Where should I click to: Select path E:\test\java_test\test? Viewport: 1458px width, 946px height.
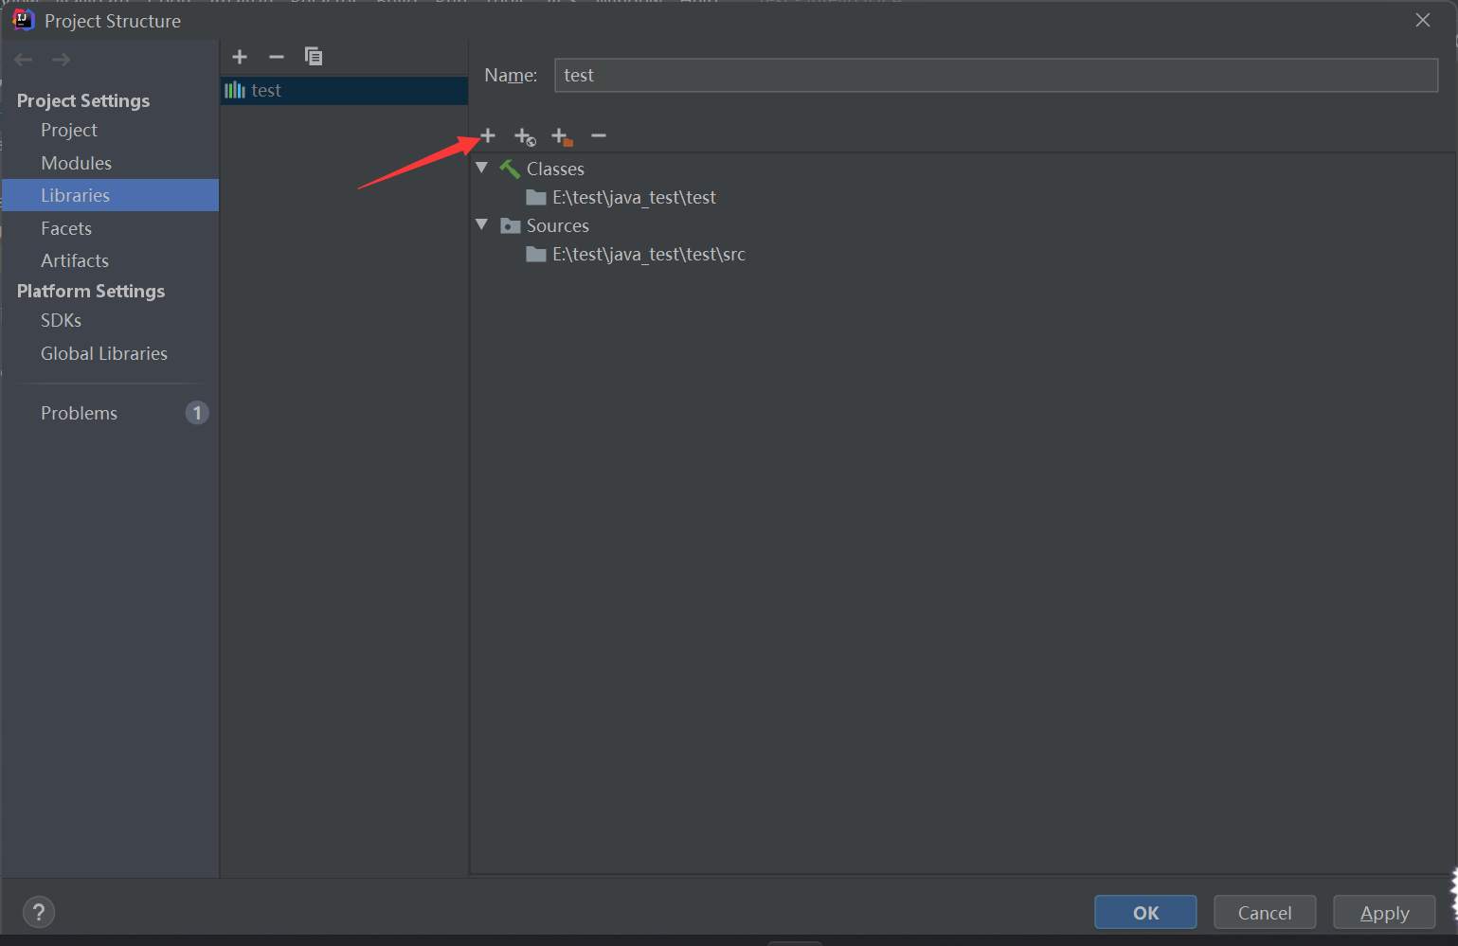click(634, 197)
